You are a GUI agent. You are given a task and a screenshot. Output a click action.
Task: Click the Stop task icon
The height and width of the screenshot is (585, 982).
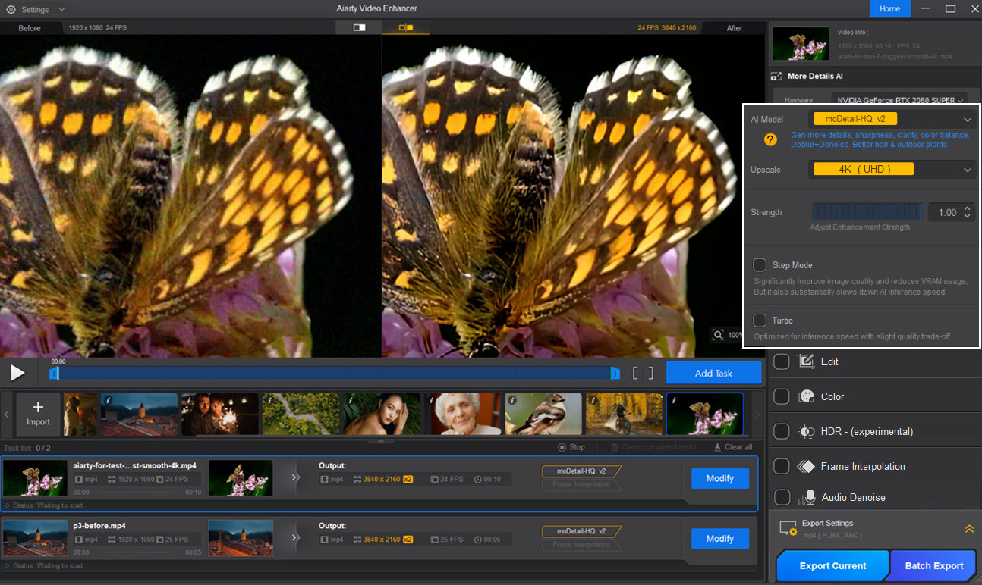[x=562, y=447]
